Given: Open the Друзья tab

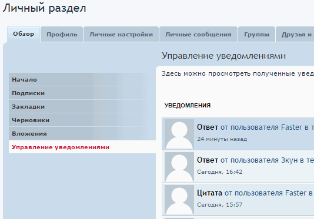Looking at the screenshot, I should [x=295, y=35].
